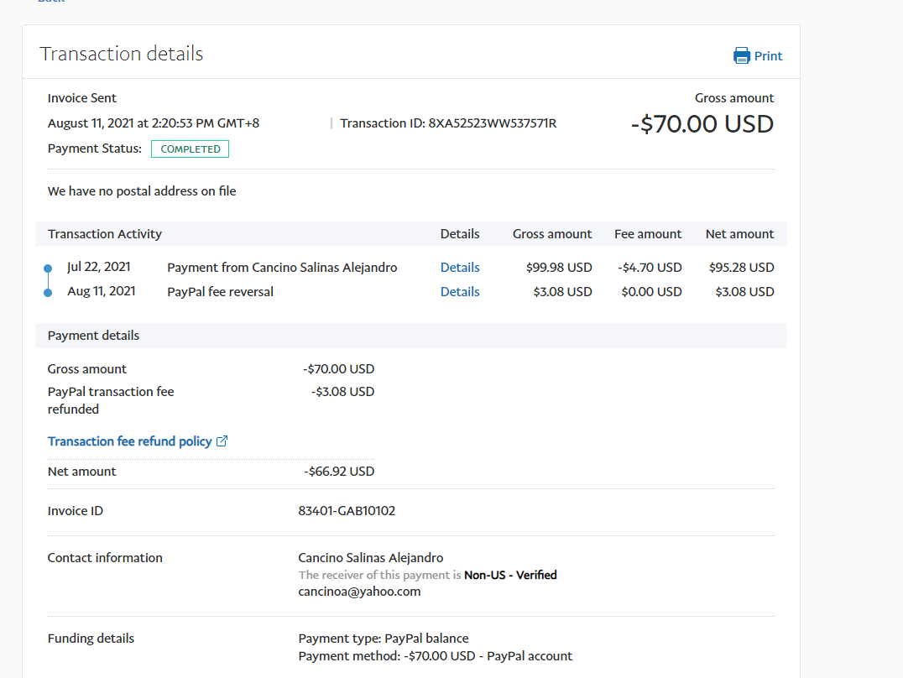The image size is (903, 678).
Task: Select the Jul 22, 2021 timeline dot
Action: [x=48, y=269]
